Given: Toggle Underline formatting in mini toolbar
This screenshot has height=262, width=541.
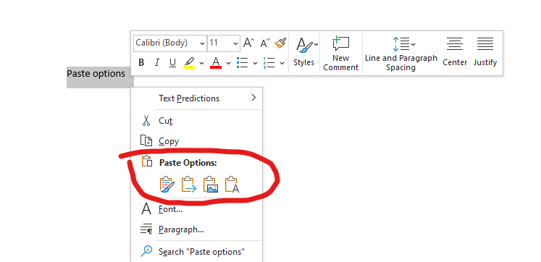Looking at the screenshot, I should [x=172, y=63].
